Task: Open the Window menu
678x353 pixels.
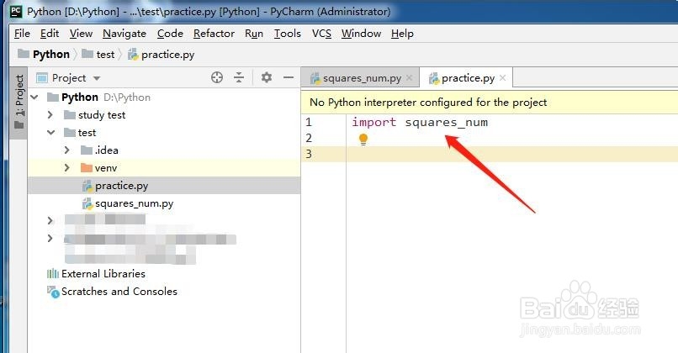Action: (x=361, y=34)
